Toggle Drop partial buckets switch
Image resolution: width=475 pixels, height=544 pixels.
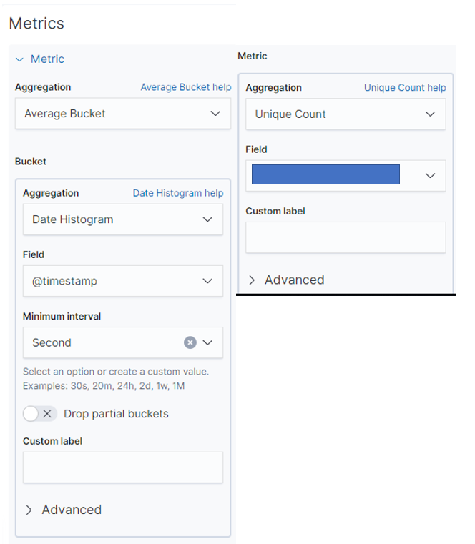39,414
